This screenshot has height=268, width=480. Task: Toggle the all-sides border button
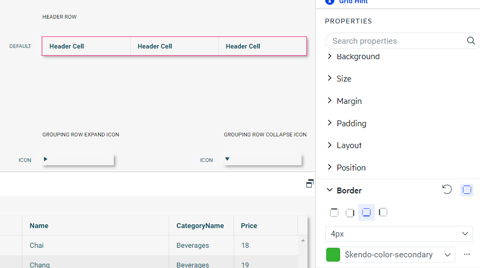point(467,190)
